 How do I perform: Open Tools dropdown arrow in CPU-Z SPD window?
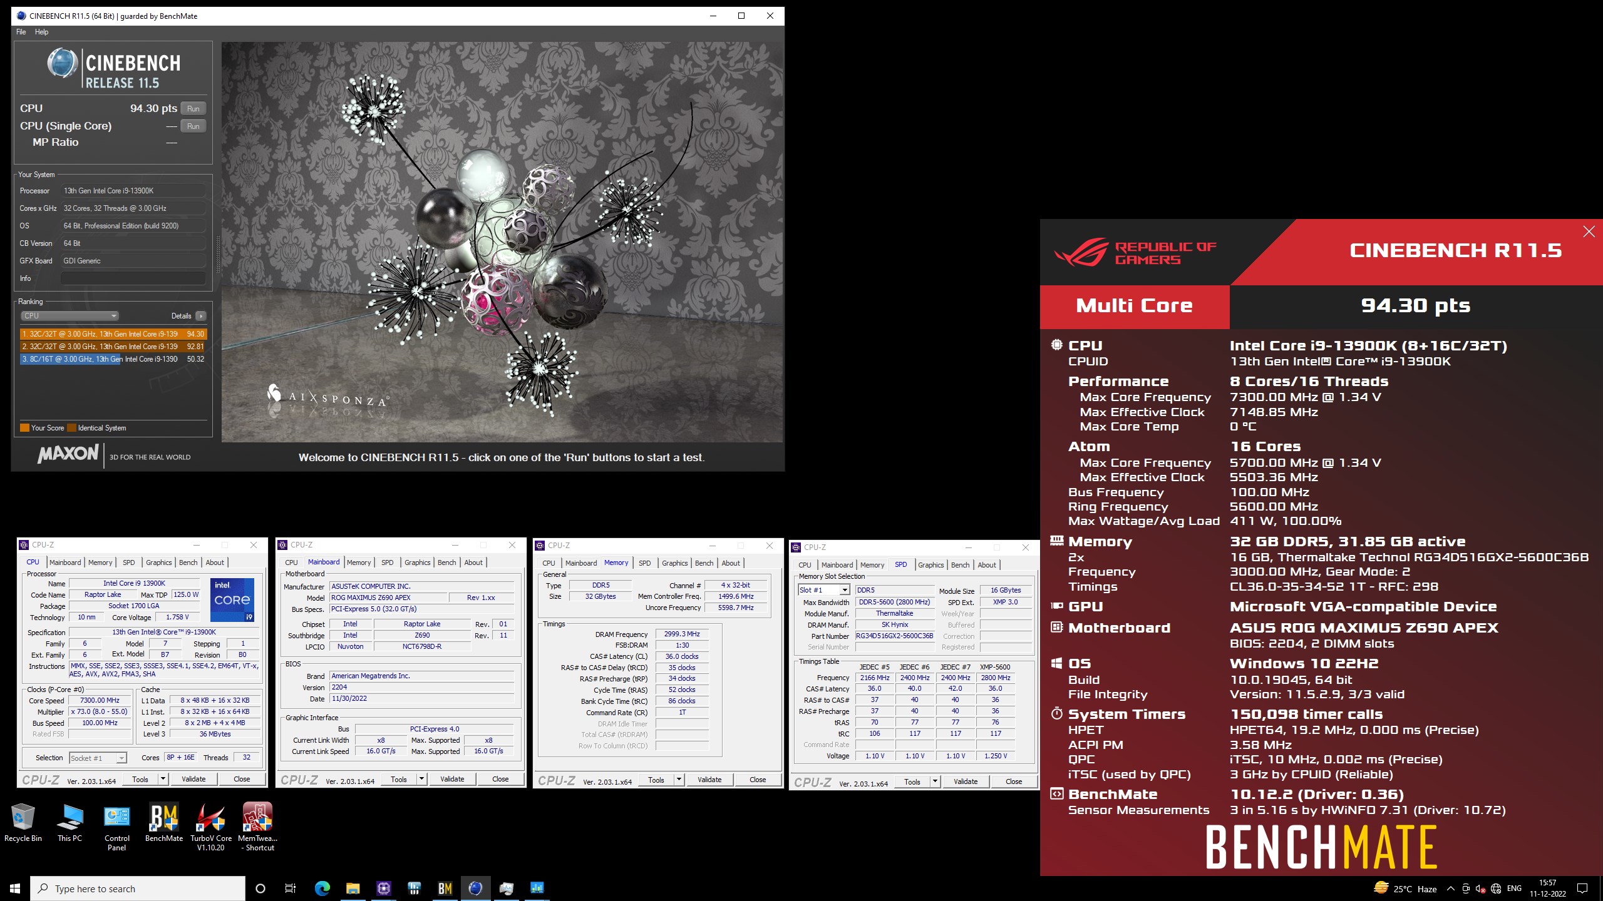click(x=935, y=781)
